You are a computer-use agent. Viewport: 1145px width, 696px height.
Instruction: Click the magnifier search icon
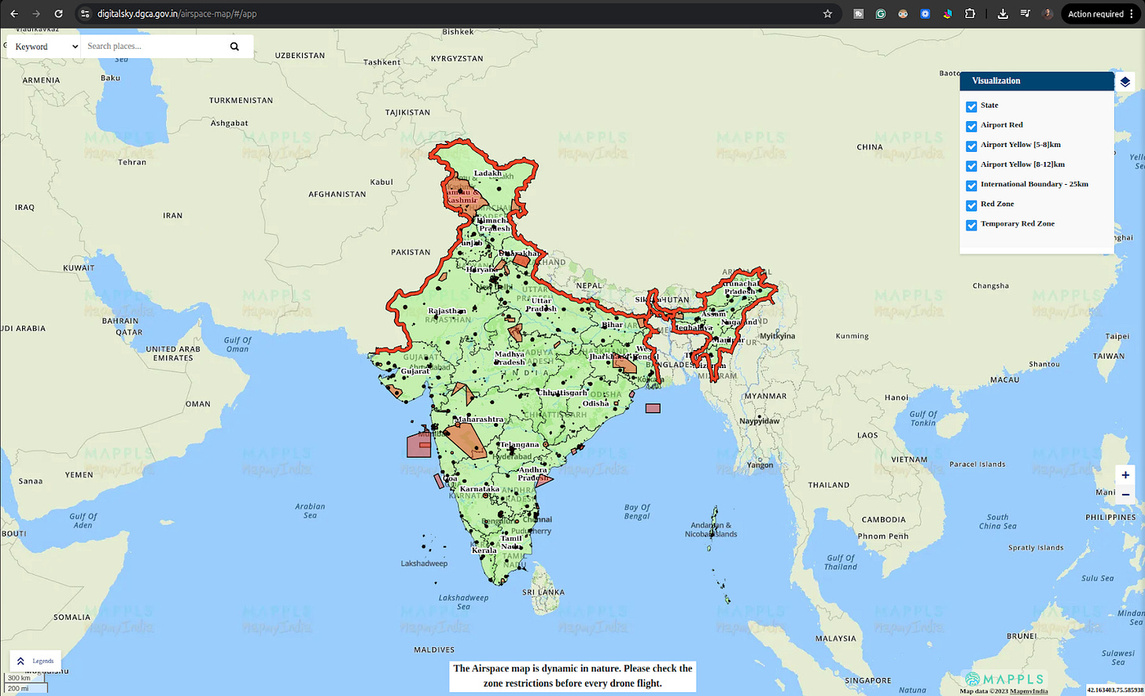point(234,46)
